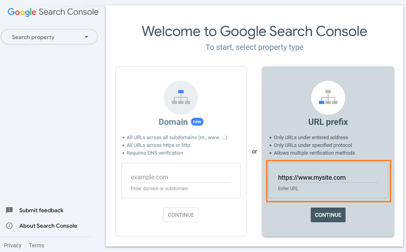Click 'Only URLs under specified protocol' text

coord(313,145)
